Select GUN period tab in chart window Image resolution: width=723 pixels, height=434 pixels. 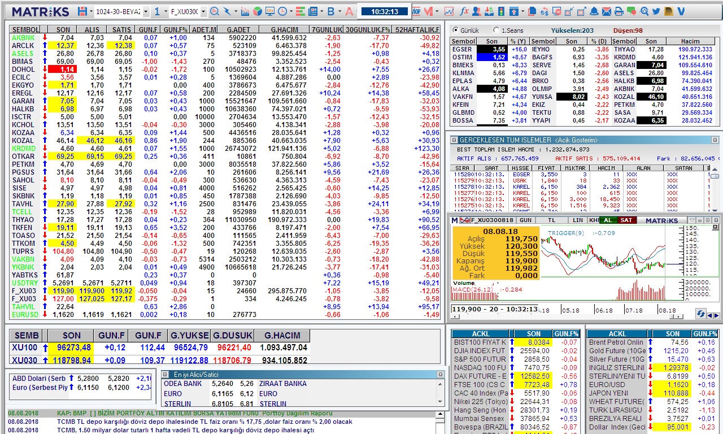pos(525,220)
